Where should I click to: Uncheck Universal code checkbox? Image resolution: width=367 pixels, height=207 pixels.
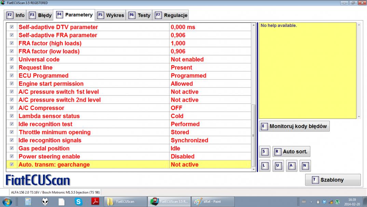click(12, 59)
